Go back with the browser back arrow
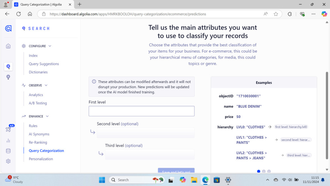This screenshot has height=186, width=330. pos(7,14)
